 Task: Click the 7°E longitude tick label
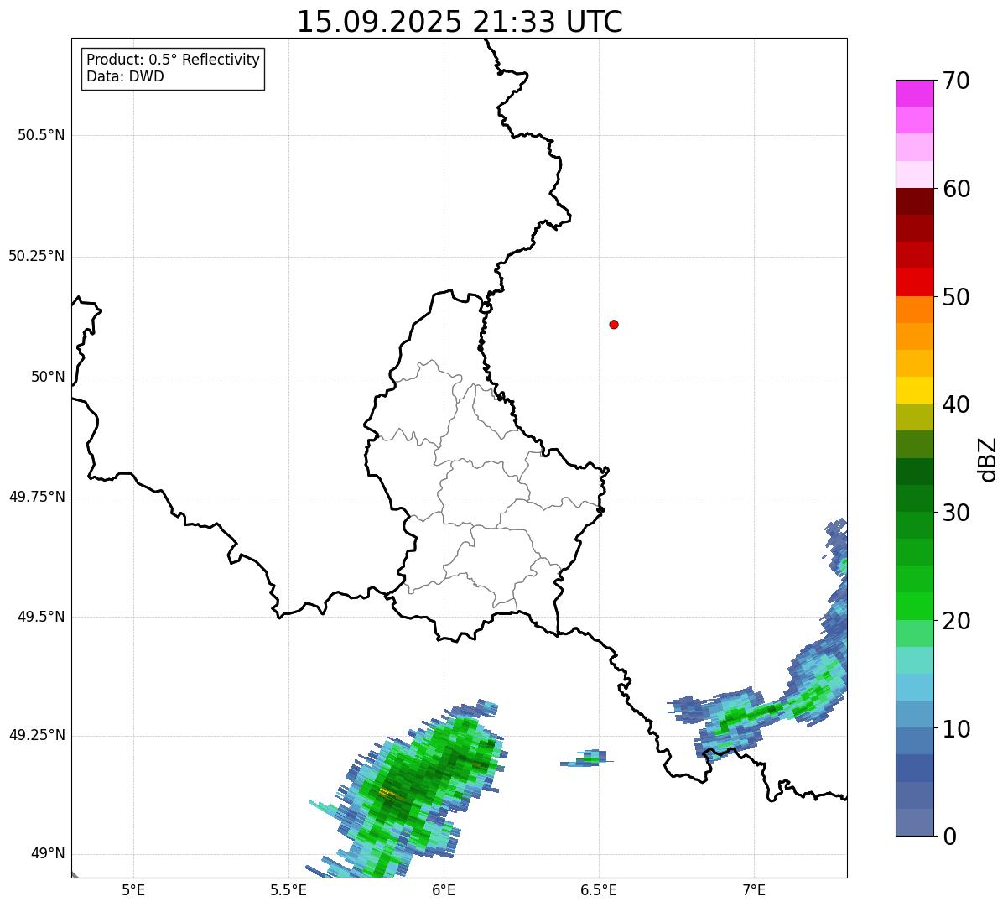pos(754,890)
